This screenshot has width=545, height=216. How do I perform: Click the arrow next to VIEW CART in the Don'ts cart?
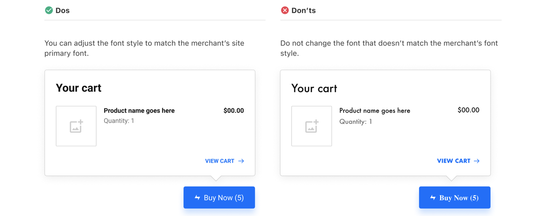[477, 161]
